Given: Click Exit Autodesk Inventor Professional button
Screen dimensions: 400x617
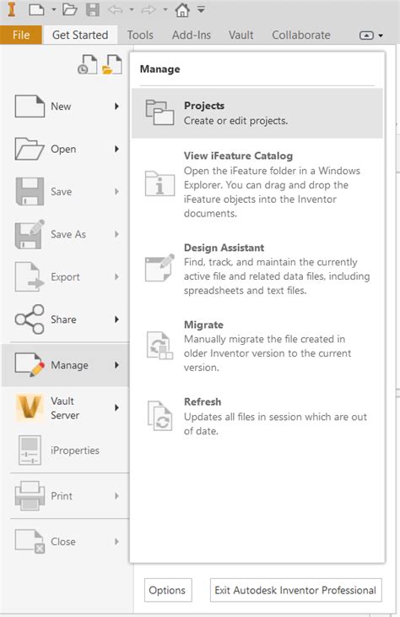Looking at the screenshot, I should tap(295, 590).
